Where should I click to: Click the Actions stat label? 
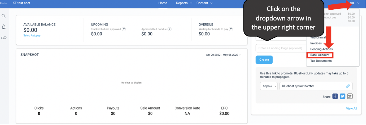click(76, 108)
